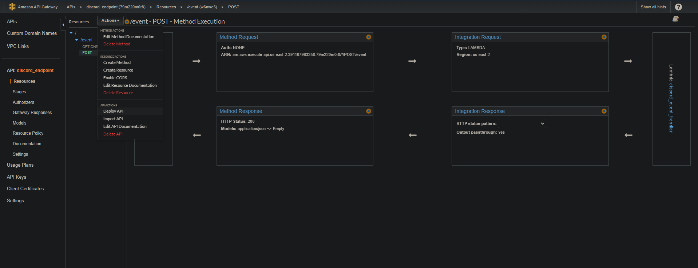This screenshot has height=268, width=698.
Task: Click the Integration Response hint dot
Action: click(604, 111)
